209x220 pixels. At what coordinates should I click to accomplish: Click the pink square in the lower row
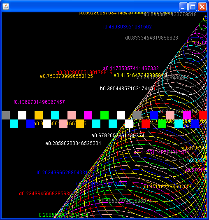63,124
